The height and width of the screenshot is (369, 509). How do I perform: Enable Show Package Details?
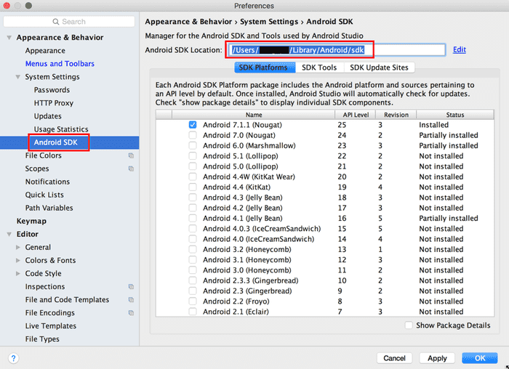[x=409, y=325]
